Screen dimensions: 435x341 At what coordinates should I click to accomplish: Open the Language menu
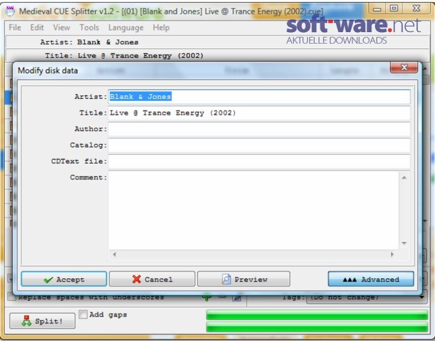pos(126,27)
